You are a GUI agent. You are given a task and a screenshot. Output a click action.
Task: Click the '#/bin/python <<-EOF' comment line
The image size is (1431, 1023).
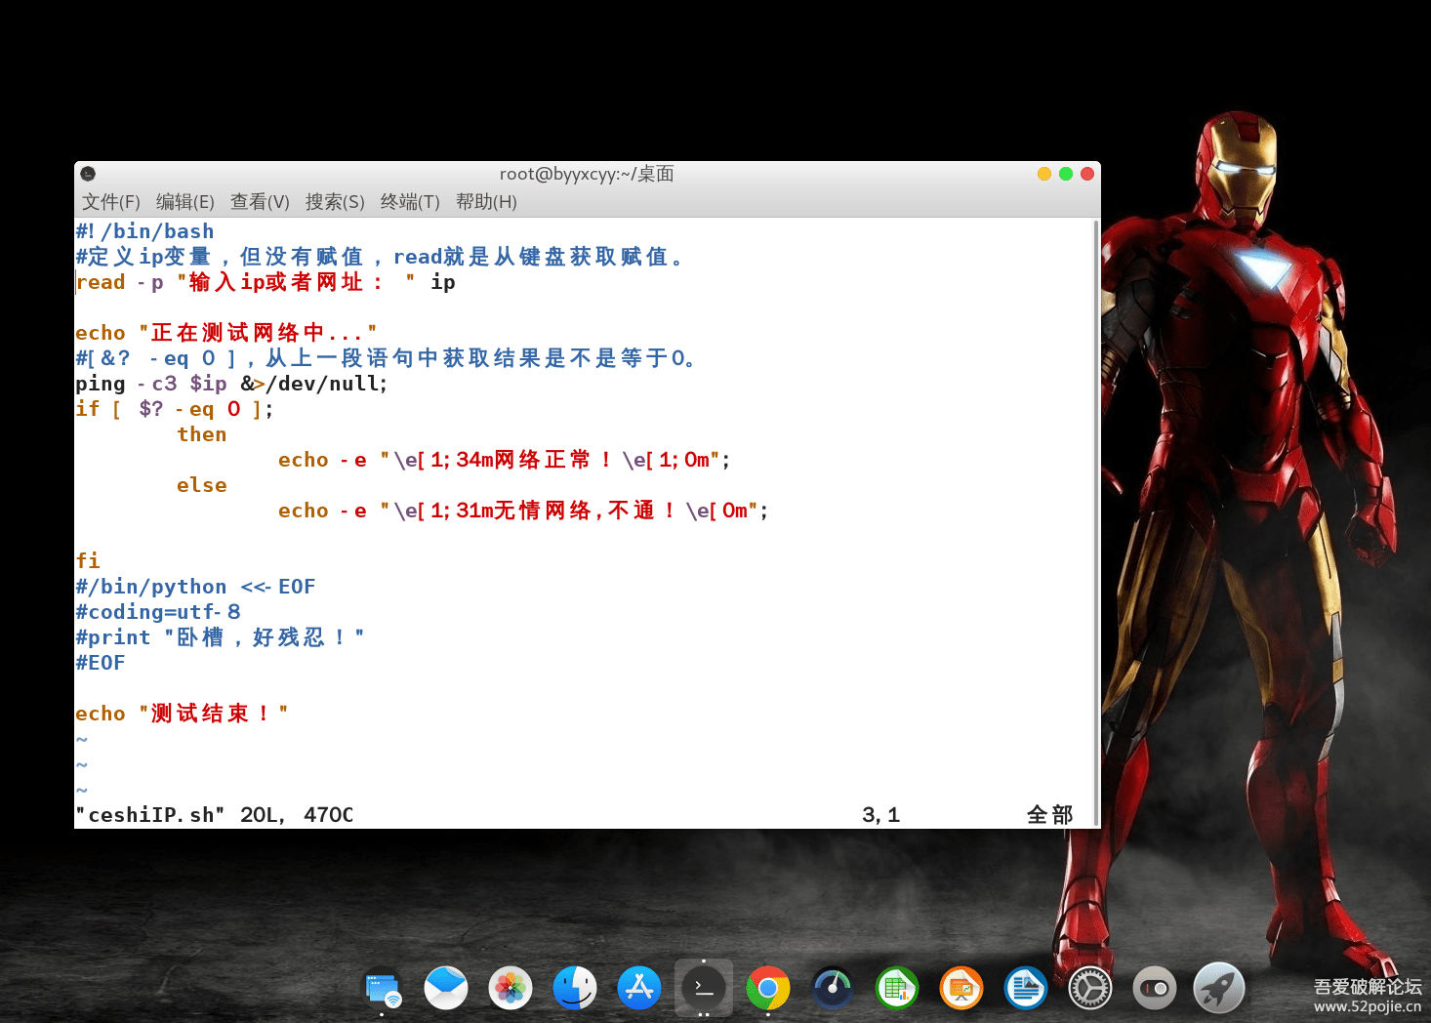[x=195, y=587]
